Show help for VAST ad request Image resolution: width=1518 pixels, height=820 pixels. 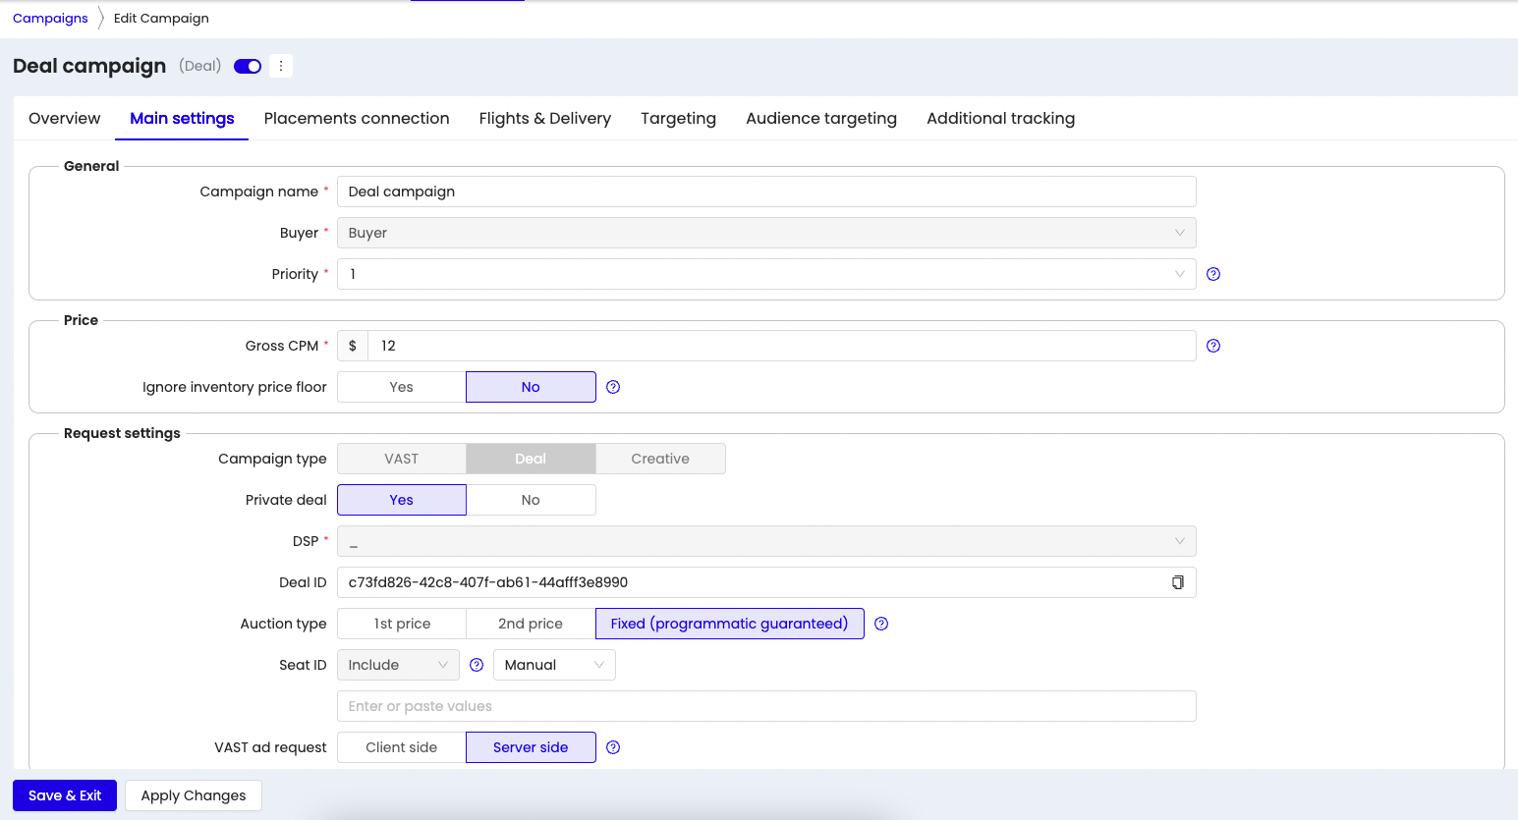613,747
